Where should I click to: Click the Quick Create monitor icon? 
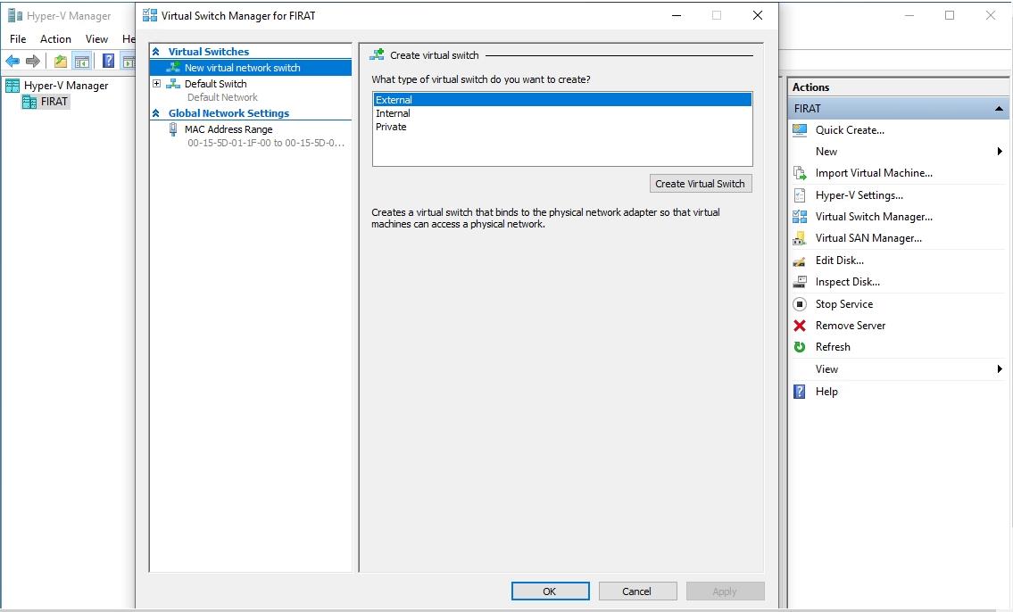tap(800, 129)
